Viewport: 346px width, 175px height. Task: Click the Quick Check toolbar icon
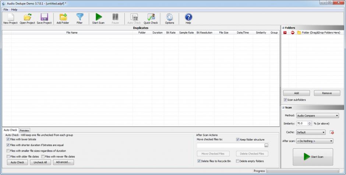point(151,17)
